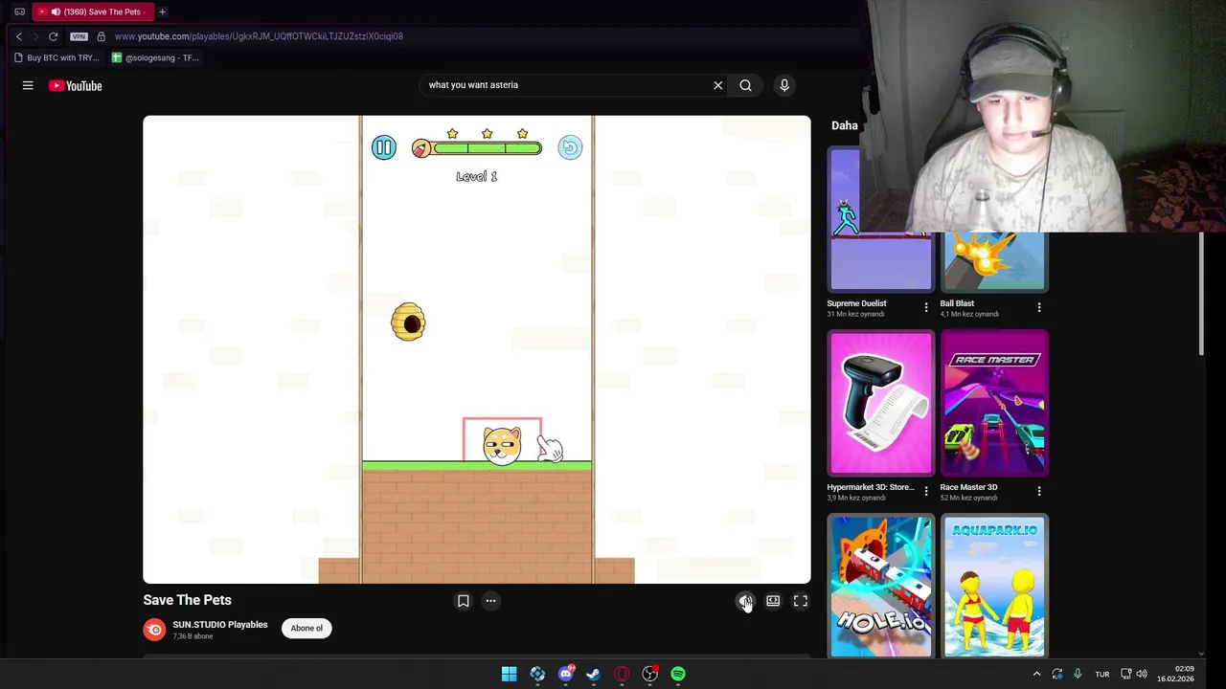The width and height of the screenshot is (1226, 689).
Task: Show hidden system tray icons chevron
Action: tap(1036, 674)
